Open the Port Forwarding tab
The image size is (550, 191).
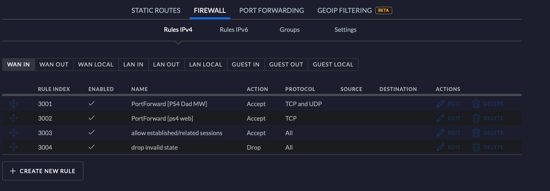pyautogui.click(x=271, y=11)
